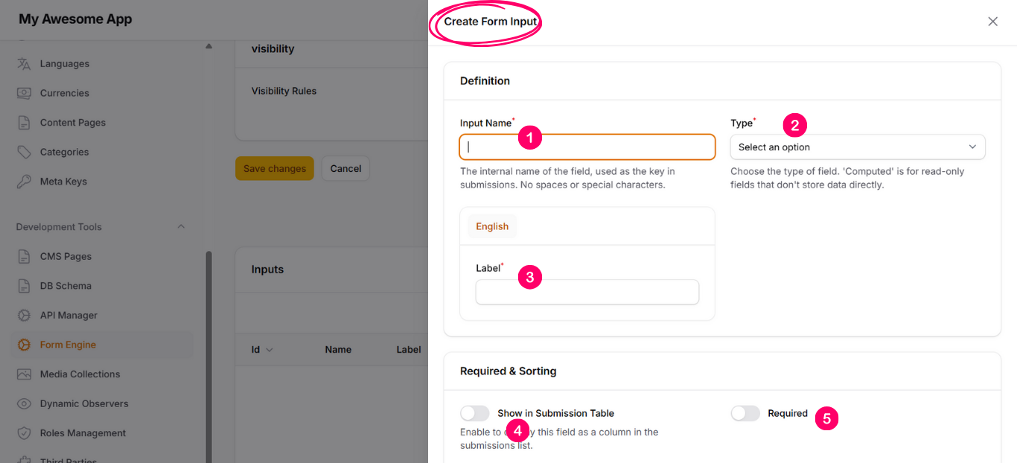Image resolution: width=1017 pixels, height=463 pixels.
Task: Click the DB Schema file icon
Action: 24,286
